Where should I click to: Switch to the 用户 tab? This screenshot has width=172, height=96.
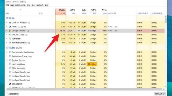coord(33,5)
